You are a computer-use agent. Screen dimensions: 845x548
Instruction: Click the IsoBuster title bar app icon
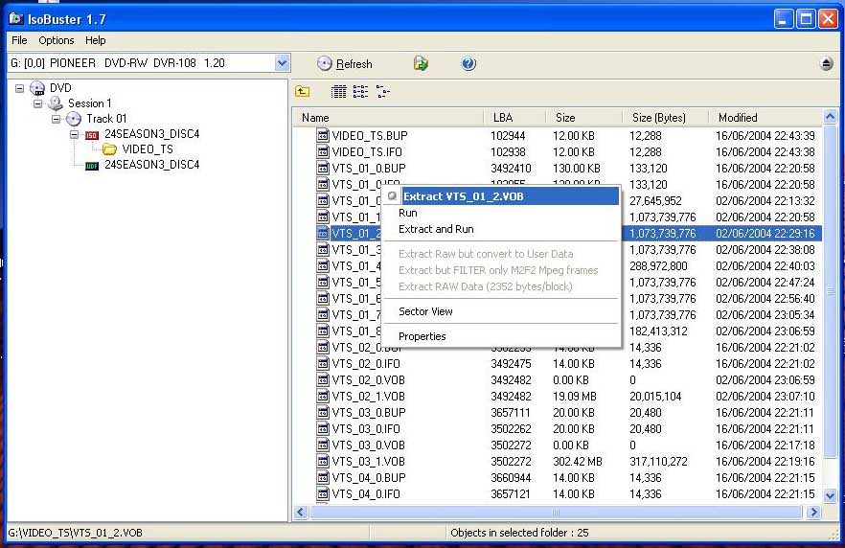tap(16, 19)
